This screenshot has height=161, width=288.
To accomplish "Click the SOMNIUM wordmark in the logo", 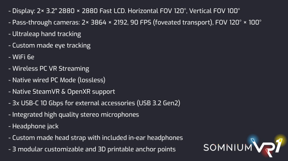I will coord(227,147).
